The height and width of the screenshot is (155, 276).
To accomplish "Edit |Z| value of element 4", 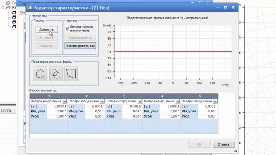I will pos(170,106).
